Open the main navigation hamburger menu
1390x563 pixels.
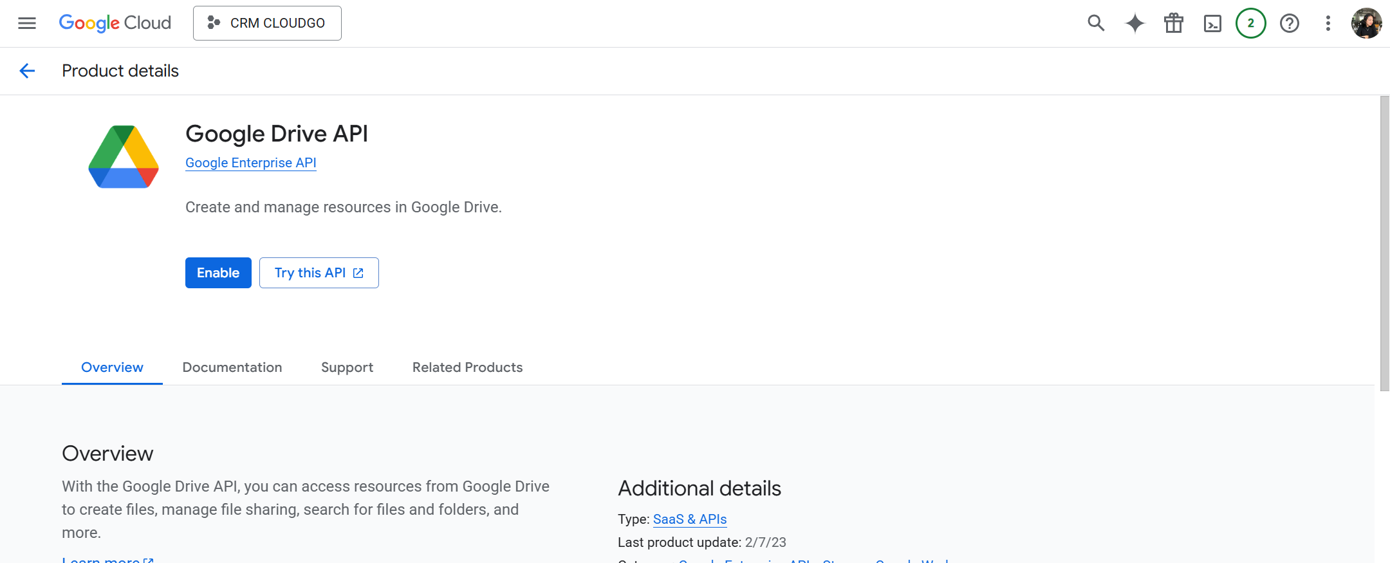click(x=27, y=23)
